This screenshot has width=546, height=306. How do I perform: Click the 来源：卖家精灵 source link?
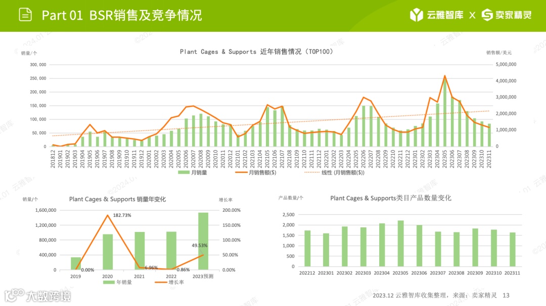coord(477,295)
